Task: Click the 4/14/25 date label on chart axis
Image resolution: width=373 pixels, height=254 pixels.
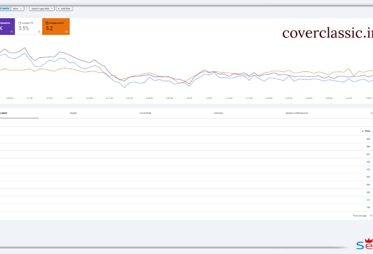Action: click(249, 98)
